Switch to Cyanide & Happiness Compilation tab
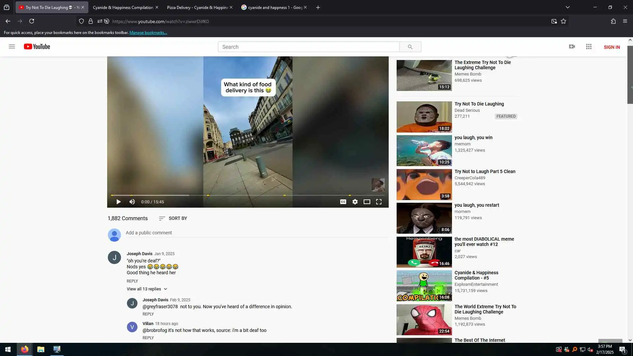This screenshot has height=356, width=633. (123, 7)
